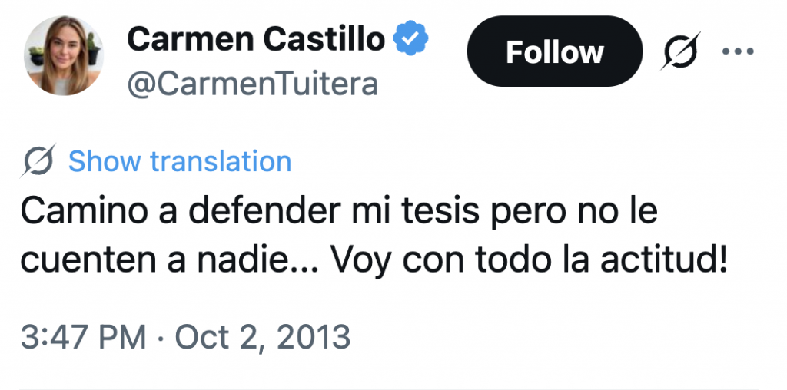This screenshot has width=787, height=390.
Task: Click the Grok icon beside Follow
Action: (x=680, y=53)
